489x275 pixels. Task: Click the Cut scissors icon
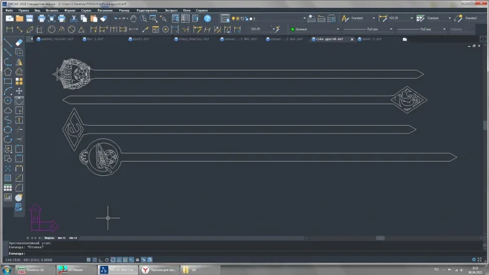74,18
